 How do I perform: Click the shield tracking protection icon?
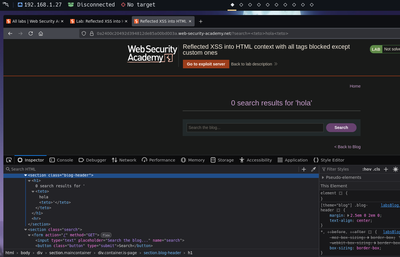coord(84,33)
